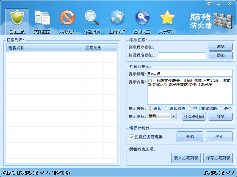
Task: Expand the 提示图标 dropdown arrow
Action: coord(174,116)
